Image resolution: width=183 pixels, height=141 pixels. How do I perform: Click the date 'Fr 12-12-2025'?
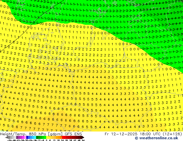[x=121, y=134]
